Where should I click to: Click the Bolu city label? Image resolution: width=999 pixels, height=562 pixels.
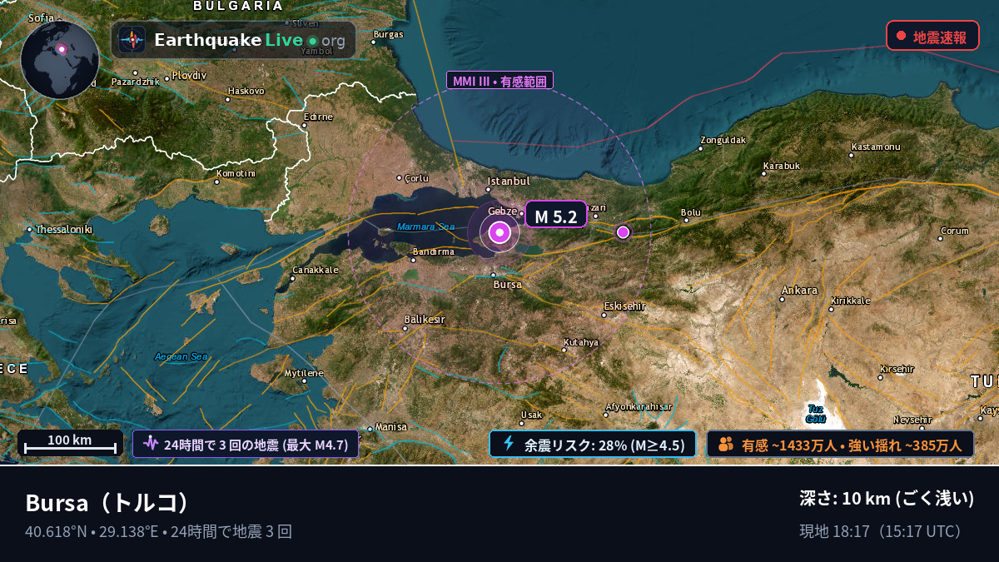[691, 212]
